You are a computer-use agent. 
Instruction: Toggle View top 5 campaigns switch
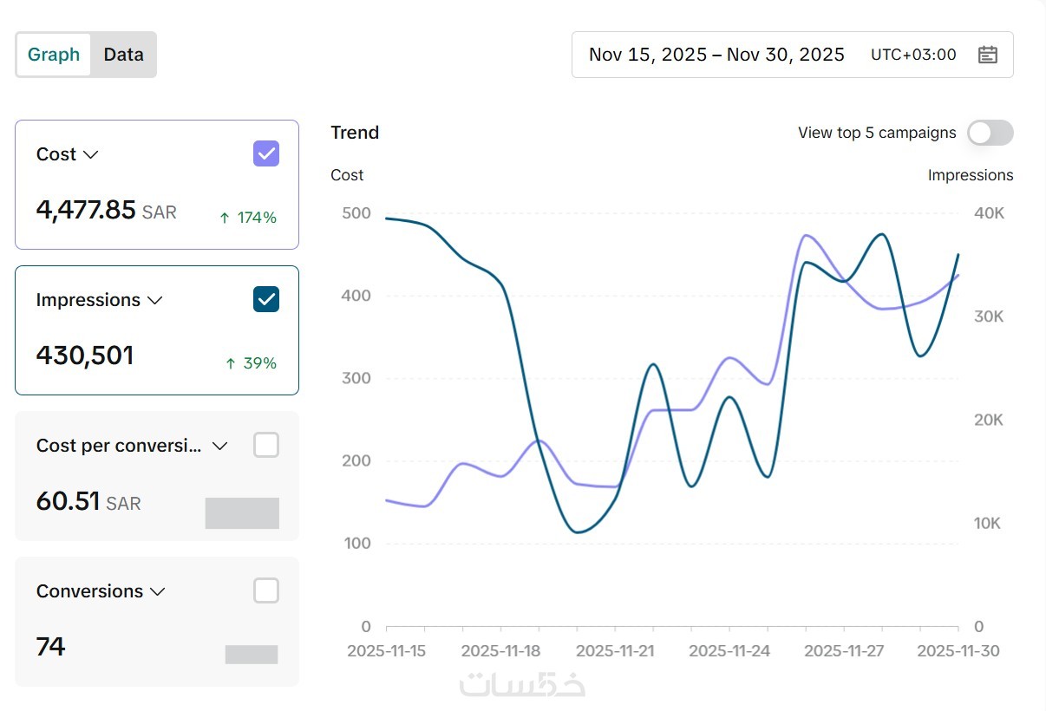point(990,133)
